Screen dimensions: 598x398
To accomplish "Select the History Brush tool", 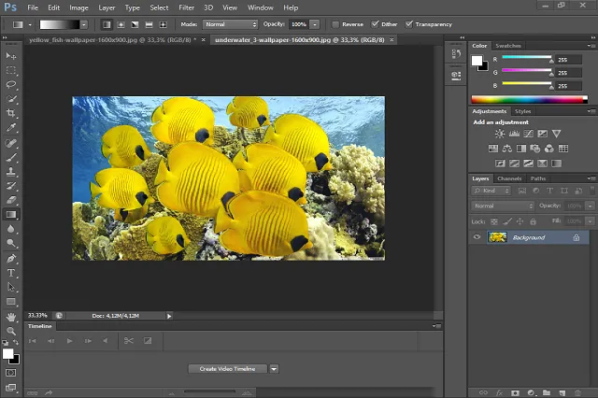I will pos(10,186).
